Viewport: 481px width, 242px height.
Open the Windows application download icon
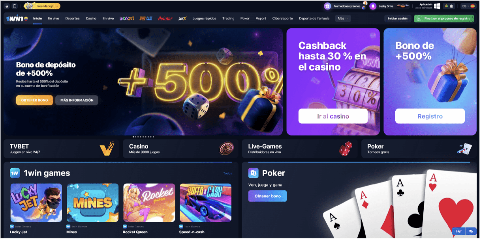437,6
